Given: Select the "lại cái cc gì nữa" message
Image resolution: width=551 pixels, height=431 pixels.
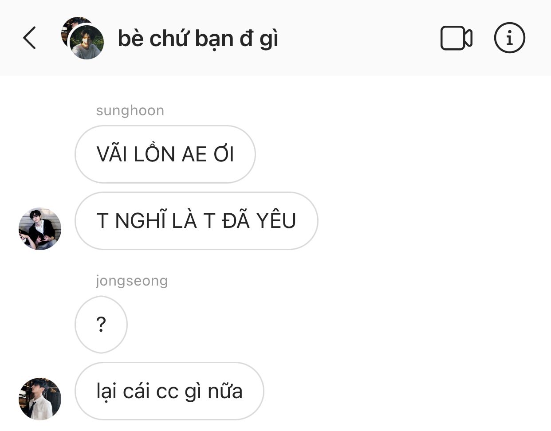Looking at the screenshot, I should (x=169, y=391).
